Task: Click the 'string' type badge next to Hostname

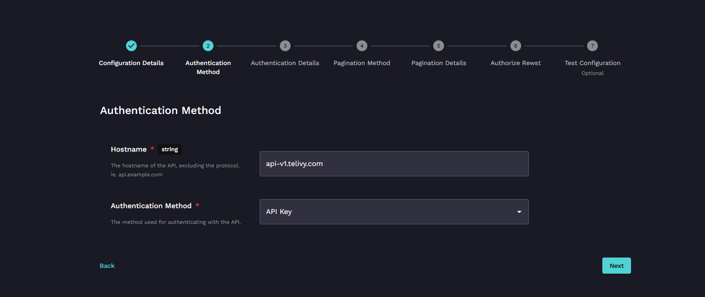Action: [x=170, y=149]
